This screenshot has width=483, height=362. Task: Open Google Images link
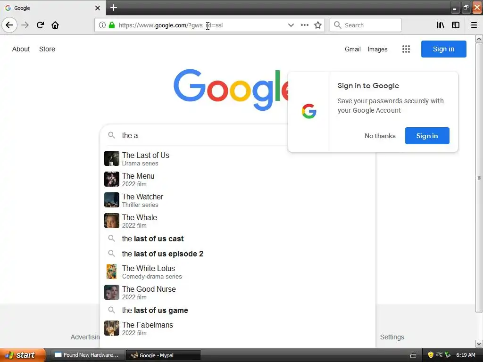point(378,49)
